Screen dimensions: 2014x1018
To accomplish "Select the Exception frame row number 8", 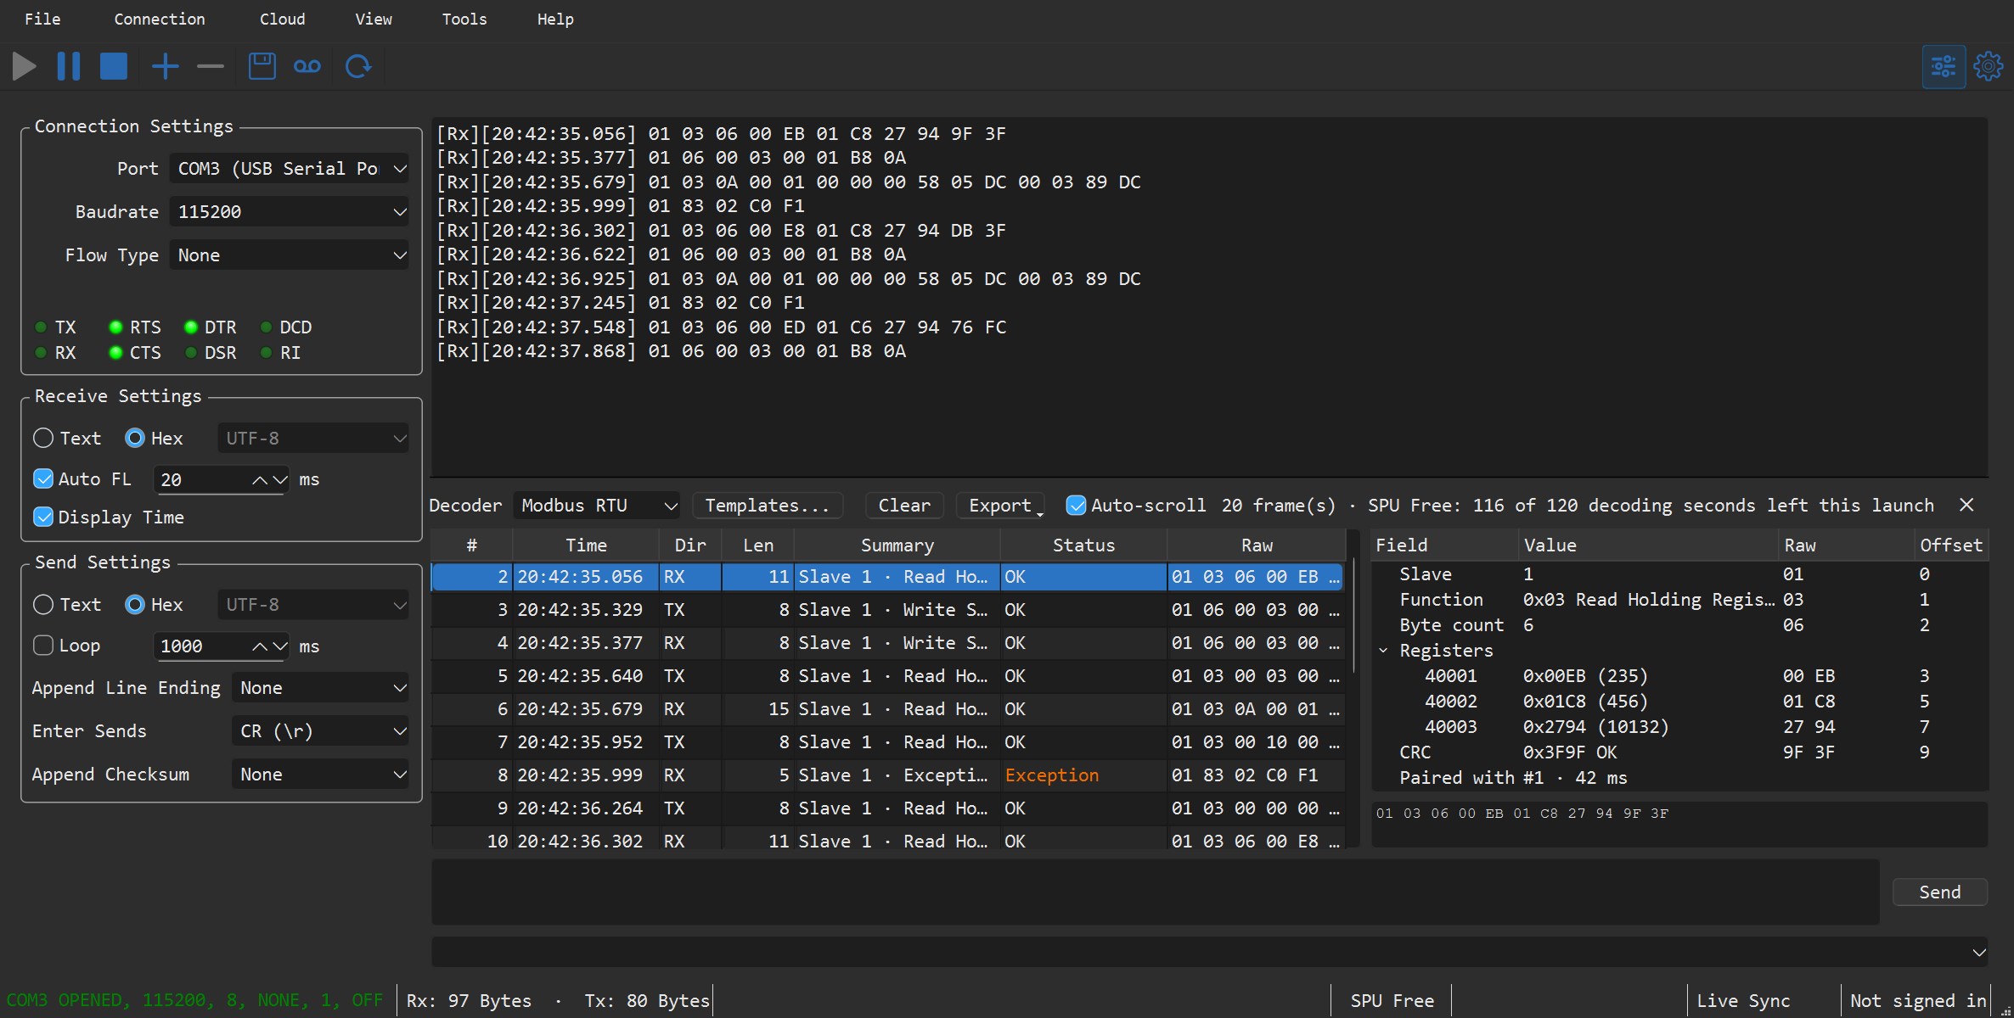I will pyautogui.click(x=887, y=775).
